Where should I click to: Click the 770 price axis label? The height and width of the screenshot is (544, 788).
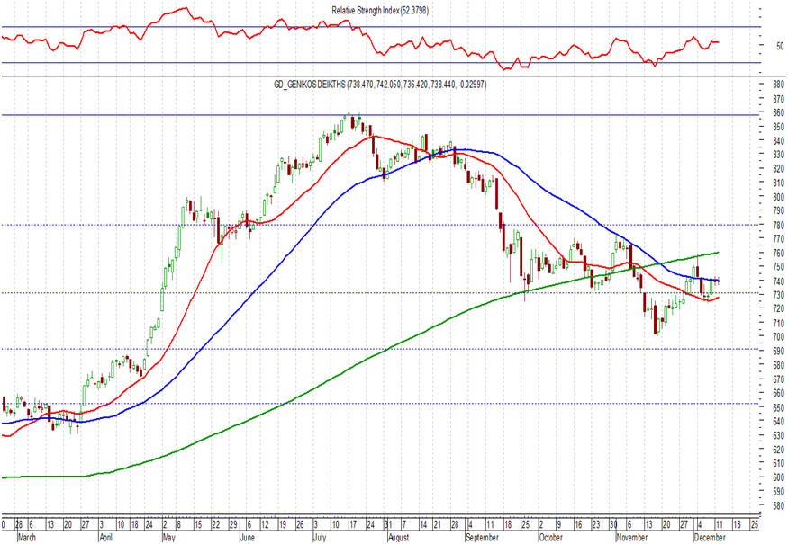[779, 239]
